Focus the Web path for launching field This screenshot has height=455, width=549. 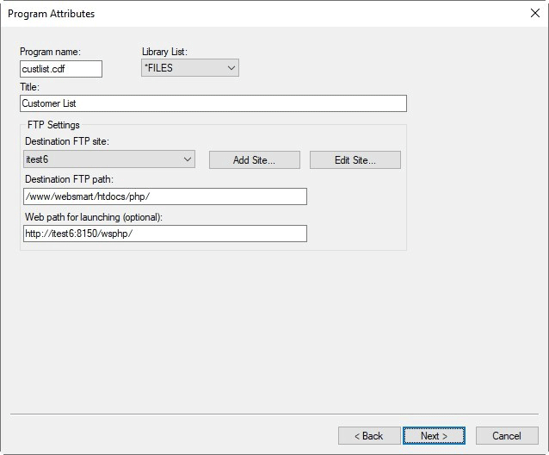click(x=163, y=234)
